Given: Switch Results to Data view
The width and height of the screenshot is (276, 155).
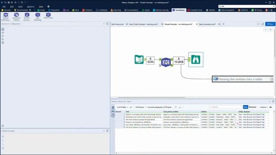Looking at the screenshot, I should (245, 107).
